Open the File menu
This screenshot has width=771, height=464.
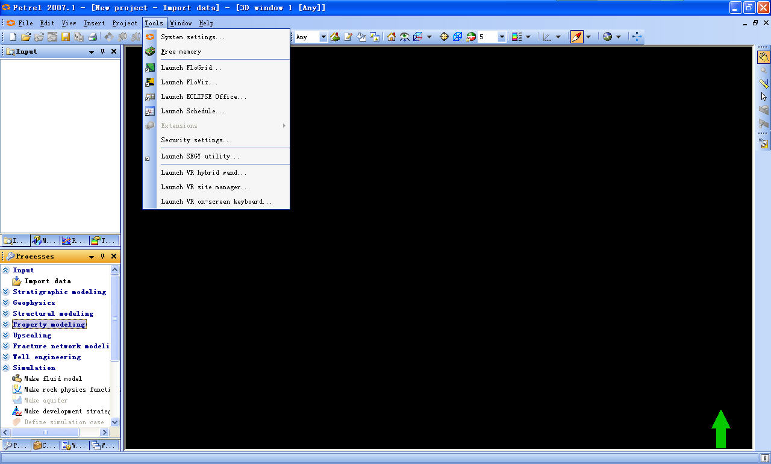[x=25, y=23]
